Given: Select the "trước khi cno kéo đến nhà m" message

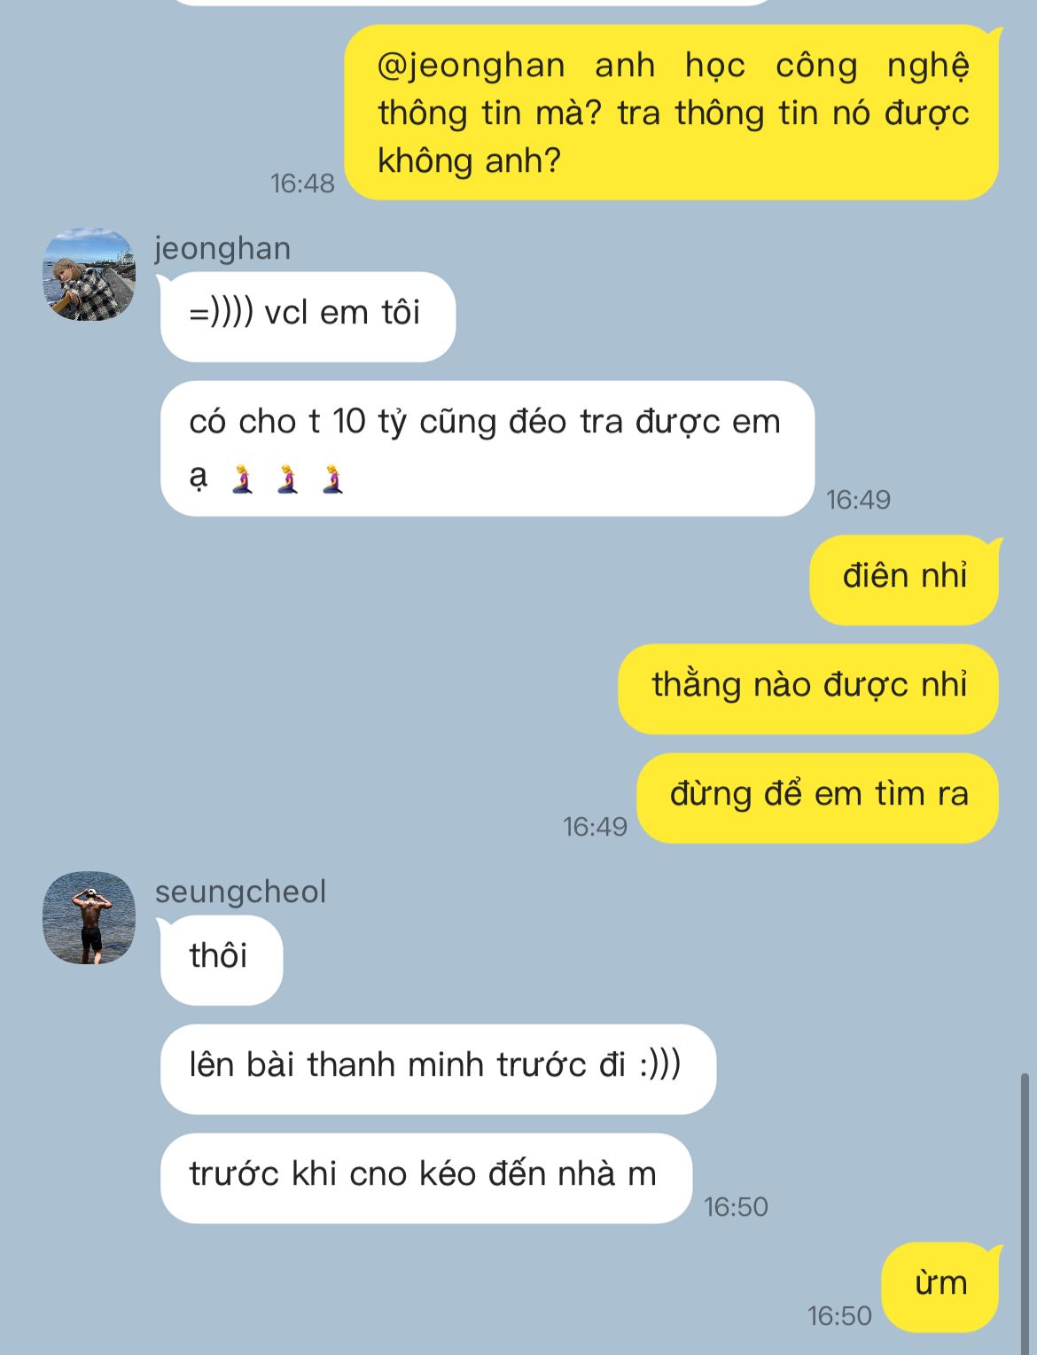Looking at the screenshot, I should tap(426, 1178).
